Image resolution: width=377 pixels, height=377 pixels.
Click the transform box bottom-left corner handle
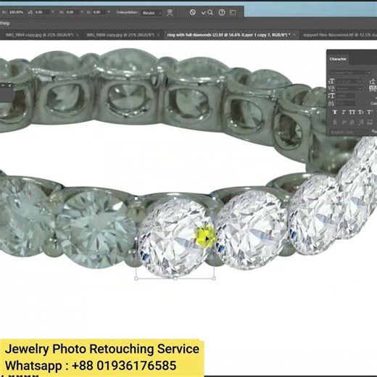[136, 278]
